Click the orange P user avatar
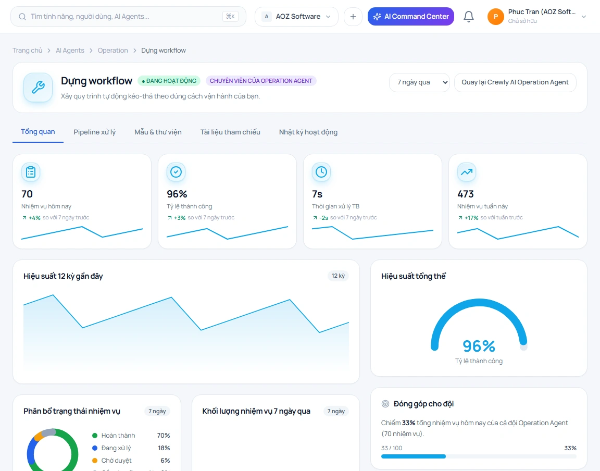 coord(495,17)
